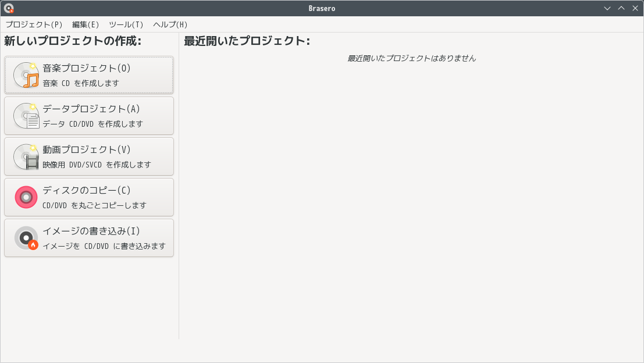Copy a disc using ディスクのコピー(C)
This screenshot has height=363, width=644.
(x=88, y=197)
